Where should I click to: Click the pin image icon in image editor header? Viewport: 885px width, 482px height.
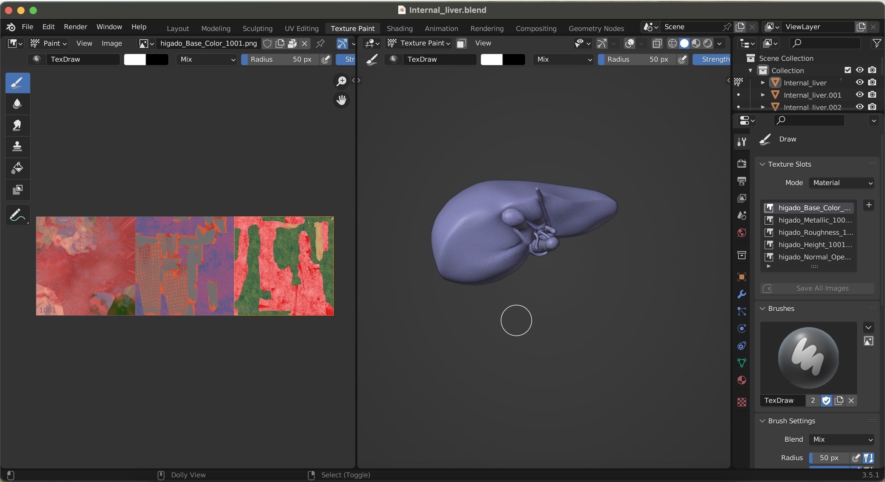[x=320, y=43]
